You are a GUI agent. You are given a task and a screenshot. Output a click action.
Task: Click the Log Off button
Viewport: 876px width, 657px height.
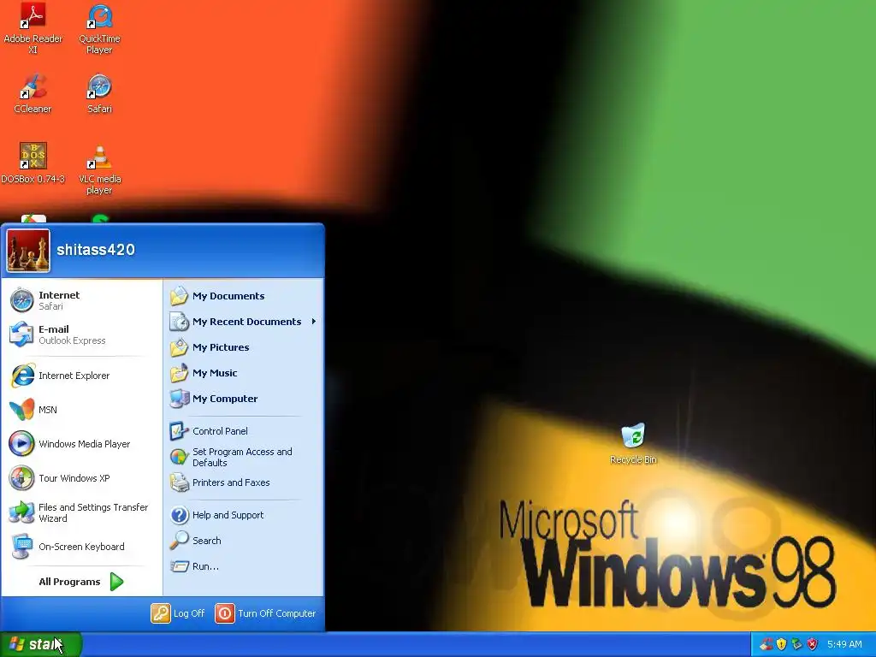coord(178,613)
